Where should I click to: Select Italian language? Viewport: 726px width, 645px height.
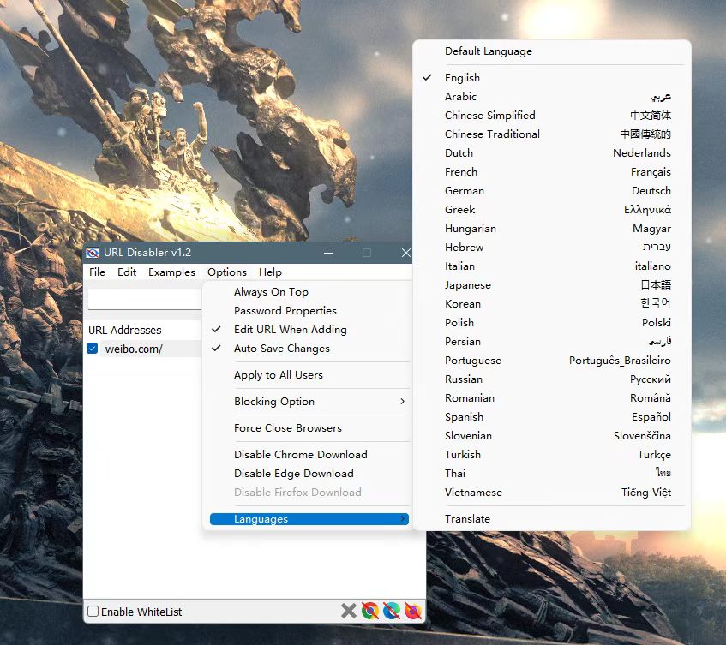coord(551,266)
